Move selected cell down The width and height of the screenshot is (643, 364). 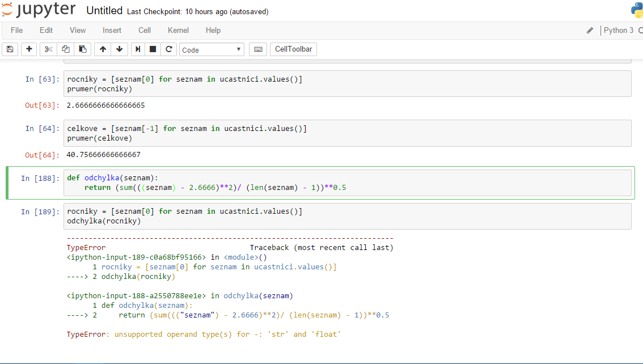[119, 49]
